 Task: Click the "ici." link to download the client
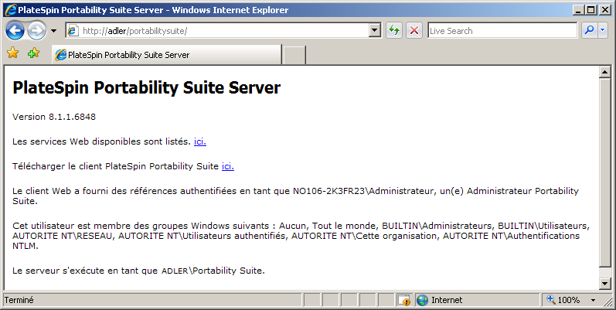228,166
